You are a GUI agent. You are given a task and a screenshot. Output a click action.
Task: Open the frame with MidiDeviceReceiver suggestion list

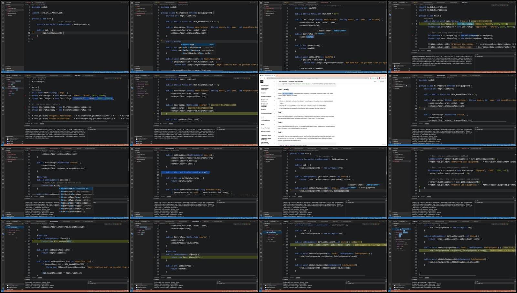click(x=65, y=183)
